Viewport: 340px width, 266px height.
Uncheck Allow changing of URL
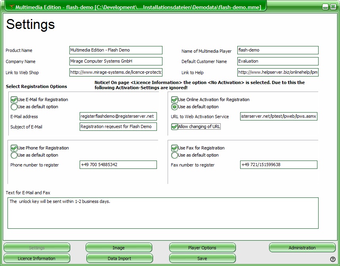pos(174,127)
